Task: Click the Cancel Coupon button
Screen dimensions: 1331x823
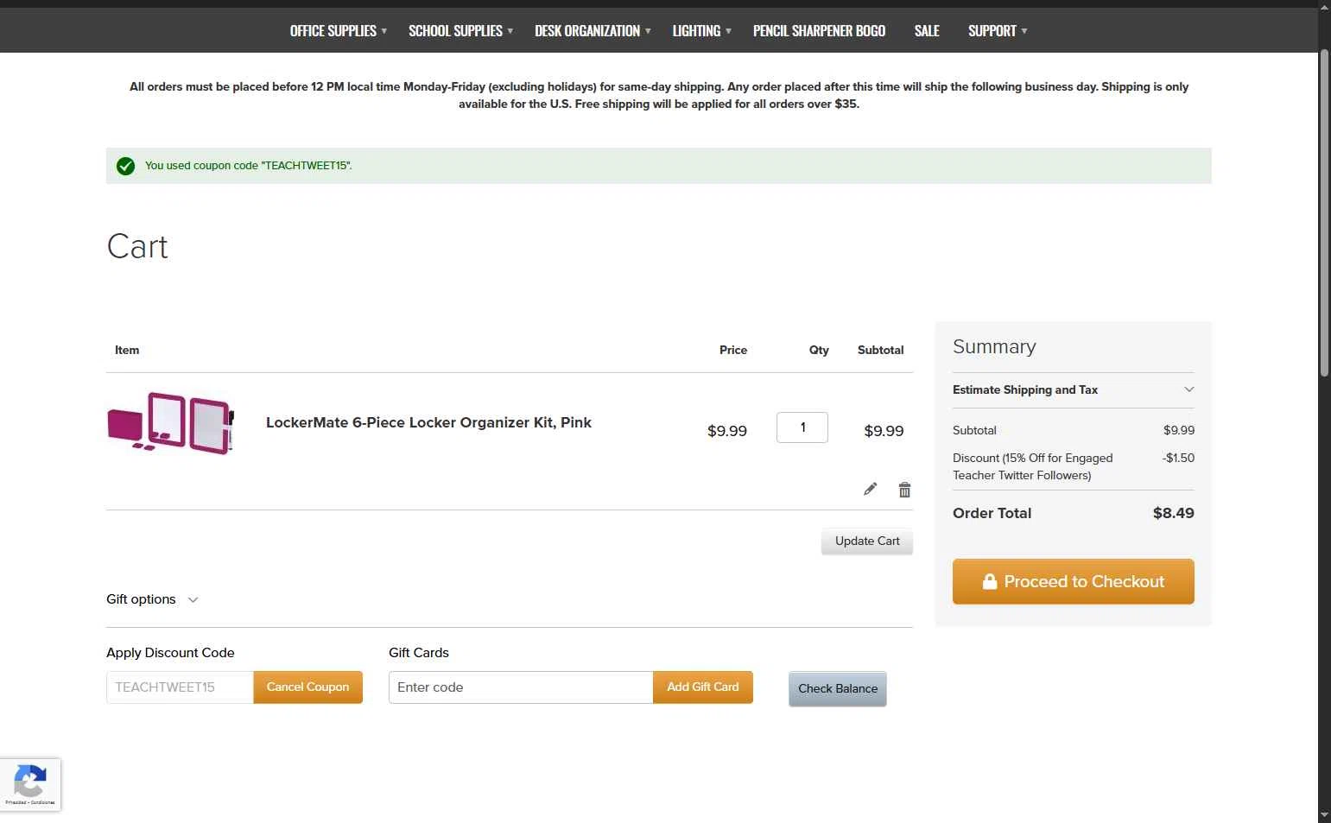Action: pos(307,687)
